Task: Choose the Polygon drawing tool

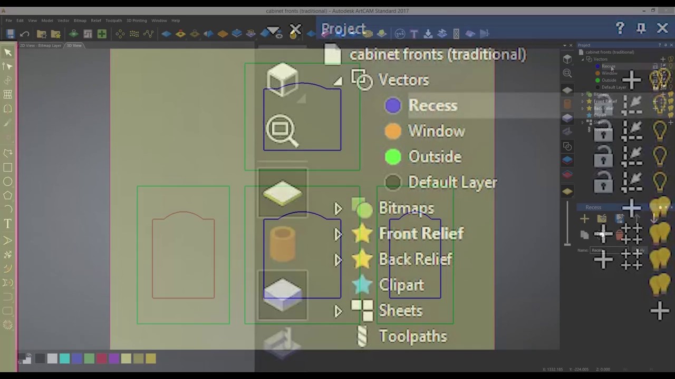Action: [x=8, y=196]
